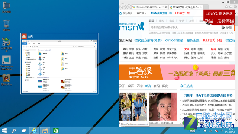This screenshot has width=238, height=134.
Task: Select the 视频 search tab
Action: pos(172,21)
